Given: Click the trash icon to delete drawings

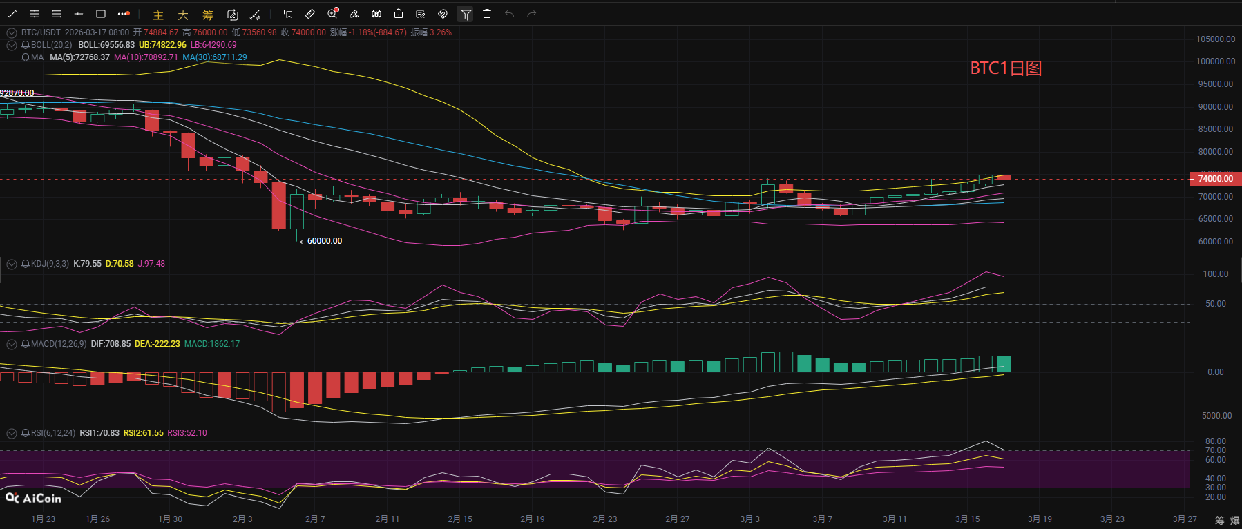Looking at the screenshot, I should pos(487,14).
